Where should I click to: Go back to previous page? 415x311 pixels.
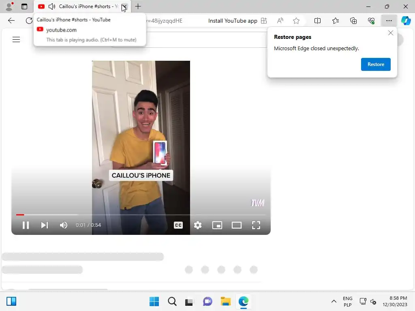pyautogui.click(x=11, y=21)
